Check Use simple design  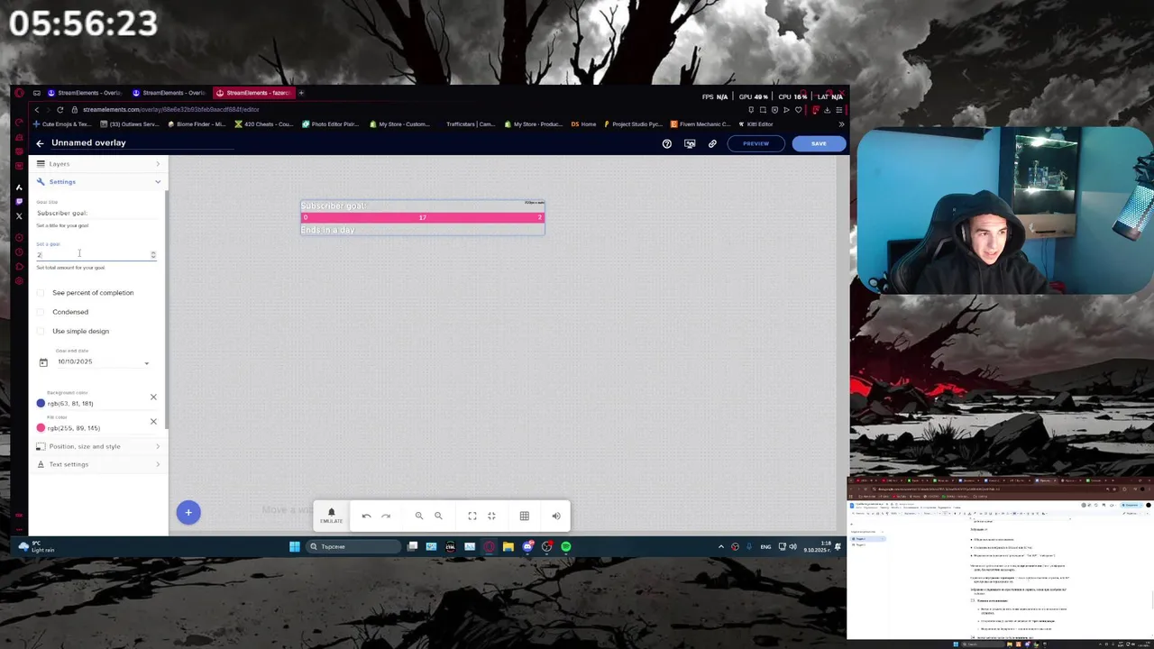tap(41, 331)
